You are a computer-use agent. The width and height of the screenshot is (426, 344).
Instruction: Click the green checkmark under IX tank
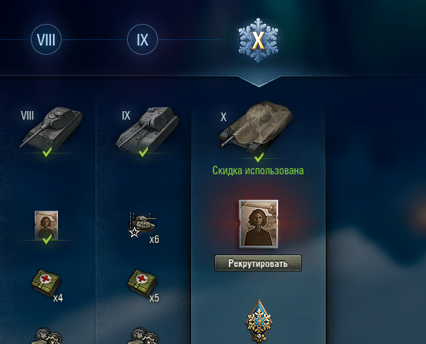(143, 152)
